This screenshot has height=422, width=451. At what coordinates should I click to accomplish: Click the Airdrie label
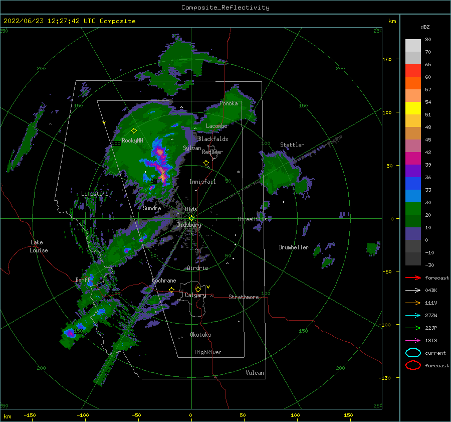pos(197,268)
